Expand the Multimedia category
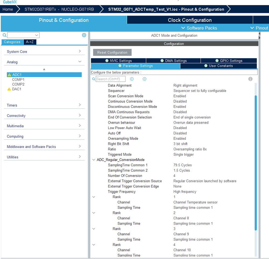The height and width of the screenshot is (259, 269). [x=80, y=126]
